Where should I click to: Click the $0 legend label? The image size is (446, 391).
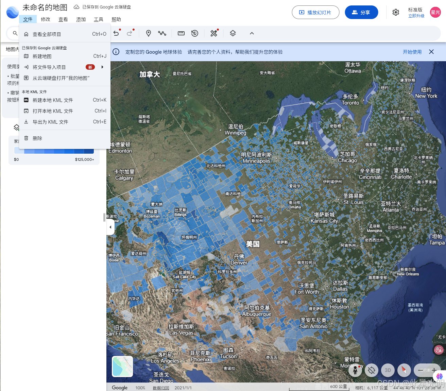[x=16, y=159]
